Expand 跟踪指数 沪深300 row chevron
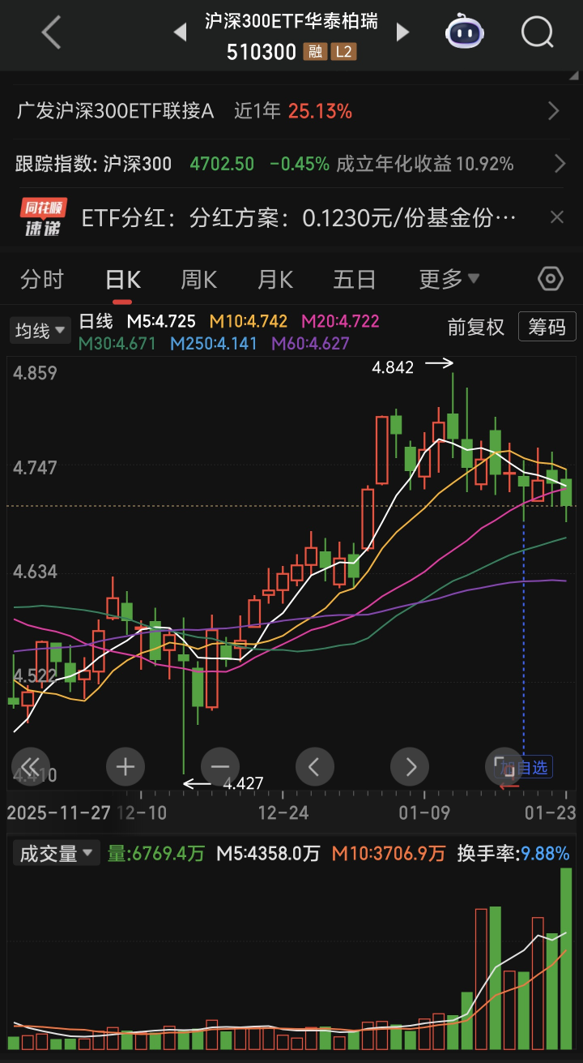This screenshot has height=1063, width=583. click(x=560, y=164)
